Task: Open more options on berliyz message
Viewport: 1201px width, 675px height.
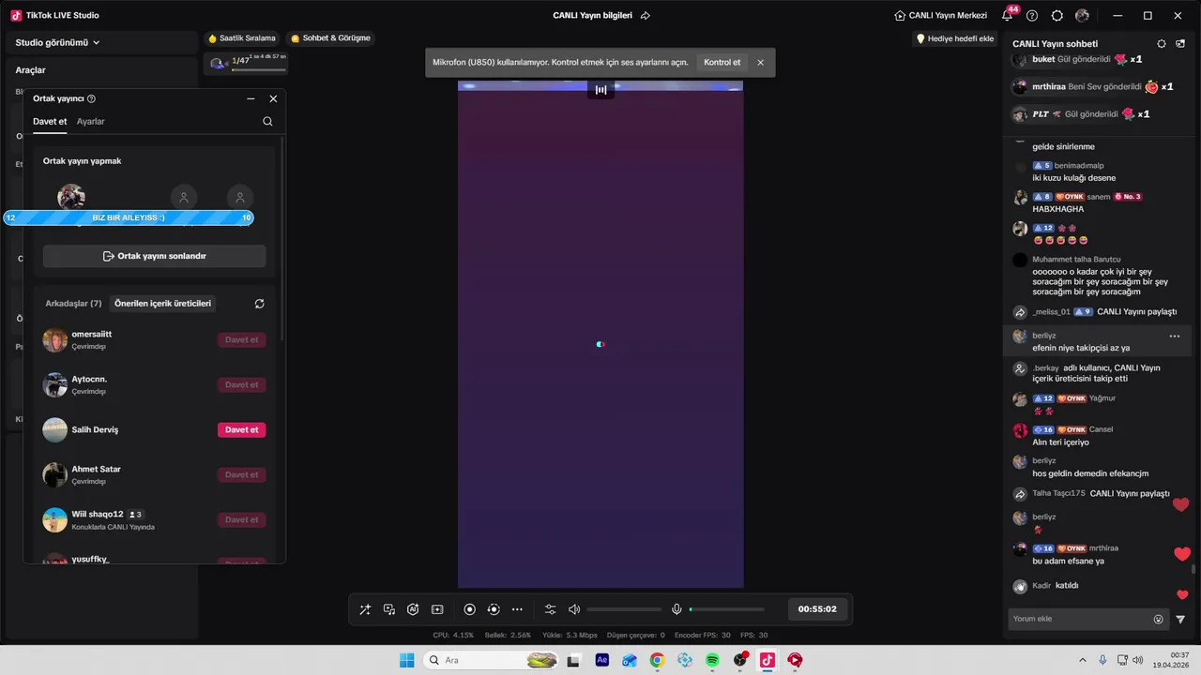Action: [x=1175, y=336]
